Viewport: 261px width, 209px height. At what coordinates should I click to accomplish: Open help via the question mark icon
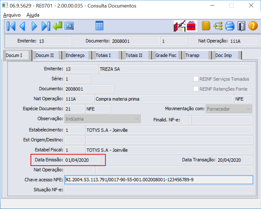[253, 26]
